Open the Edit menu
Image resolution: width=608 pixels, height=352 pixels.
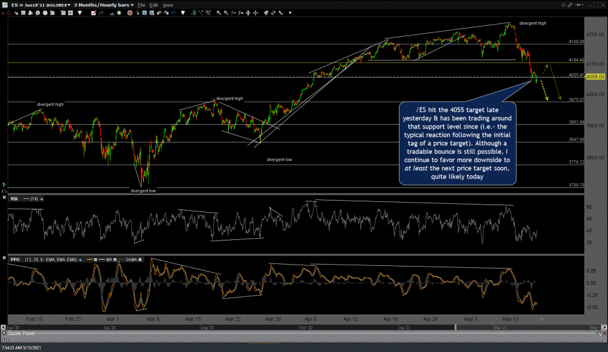(154, 5)
